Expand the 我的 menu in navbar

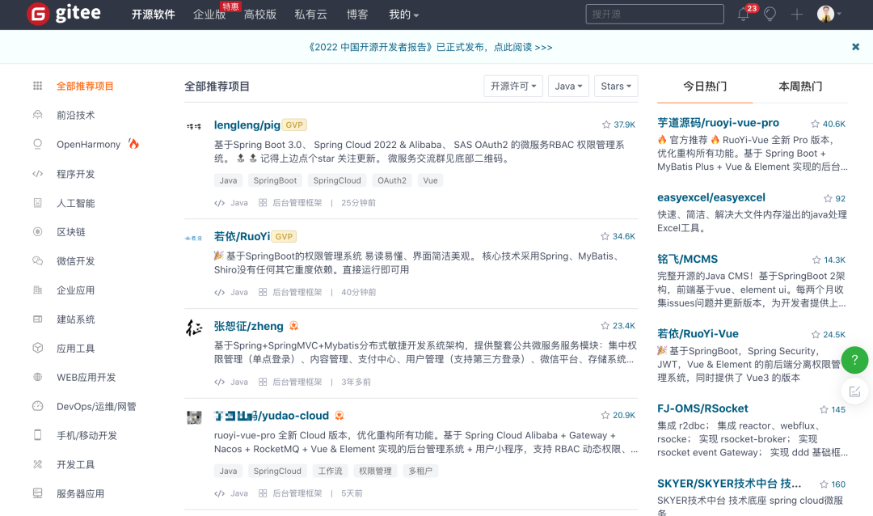[x=403, y=15]
